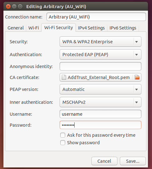Screen dimensions: 152x169
Task: Click the Authentication: label
Action: (26, 55)
